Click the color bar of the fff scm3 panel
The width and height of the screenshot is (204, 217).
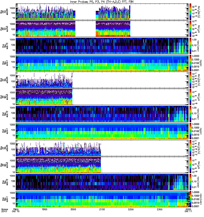coord(190,165)
